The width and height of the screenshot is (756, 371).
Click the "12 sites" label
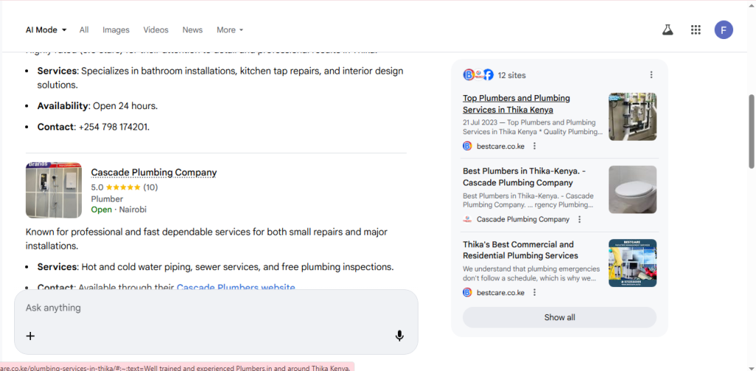512,75
